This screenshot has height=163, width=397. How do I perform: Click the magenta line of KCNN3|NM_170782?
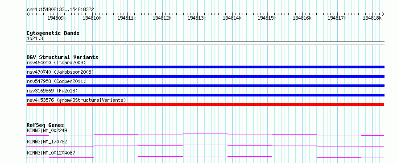tap(205, 145)
